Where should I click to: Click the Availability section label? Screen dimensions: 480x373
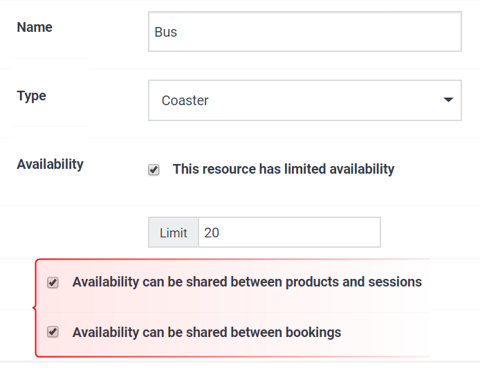[x=50, y=165]
